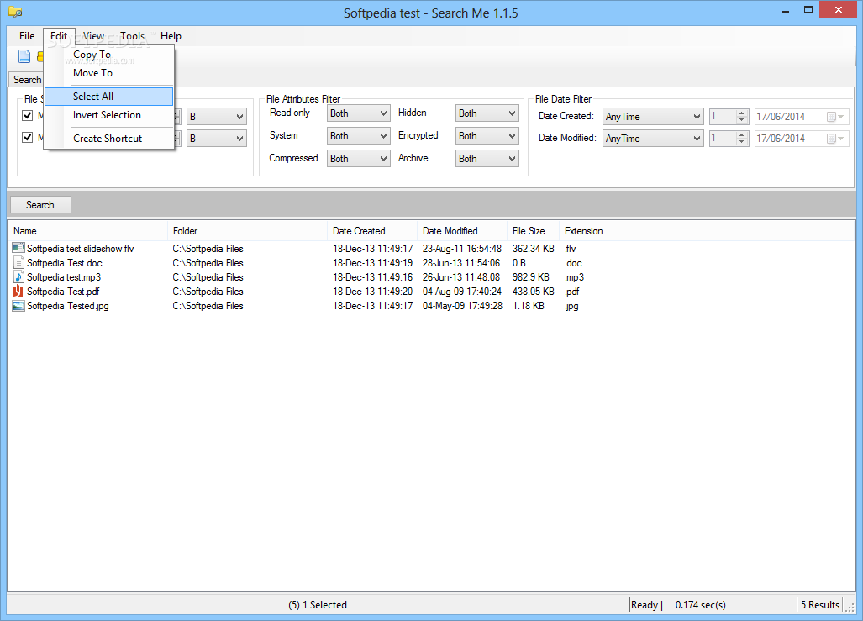Click the app icon in the title bar

point(15,12)
